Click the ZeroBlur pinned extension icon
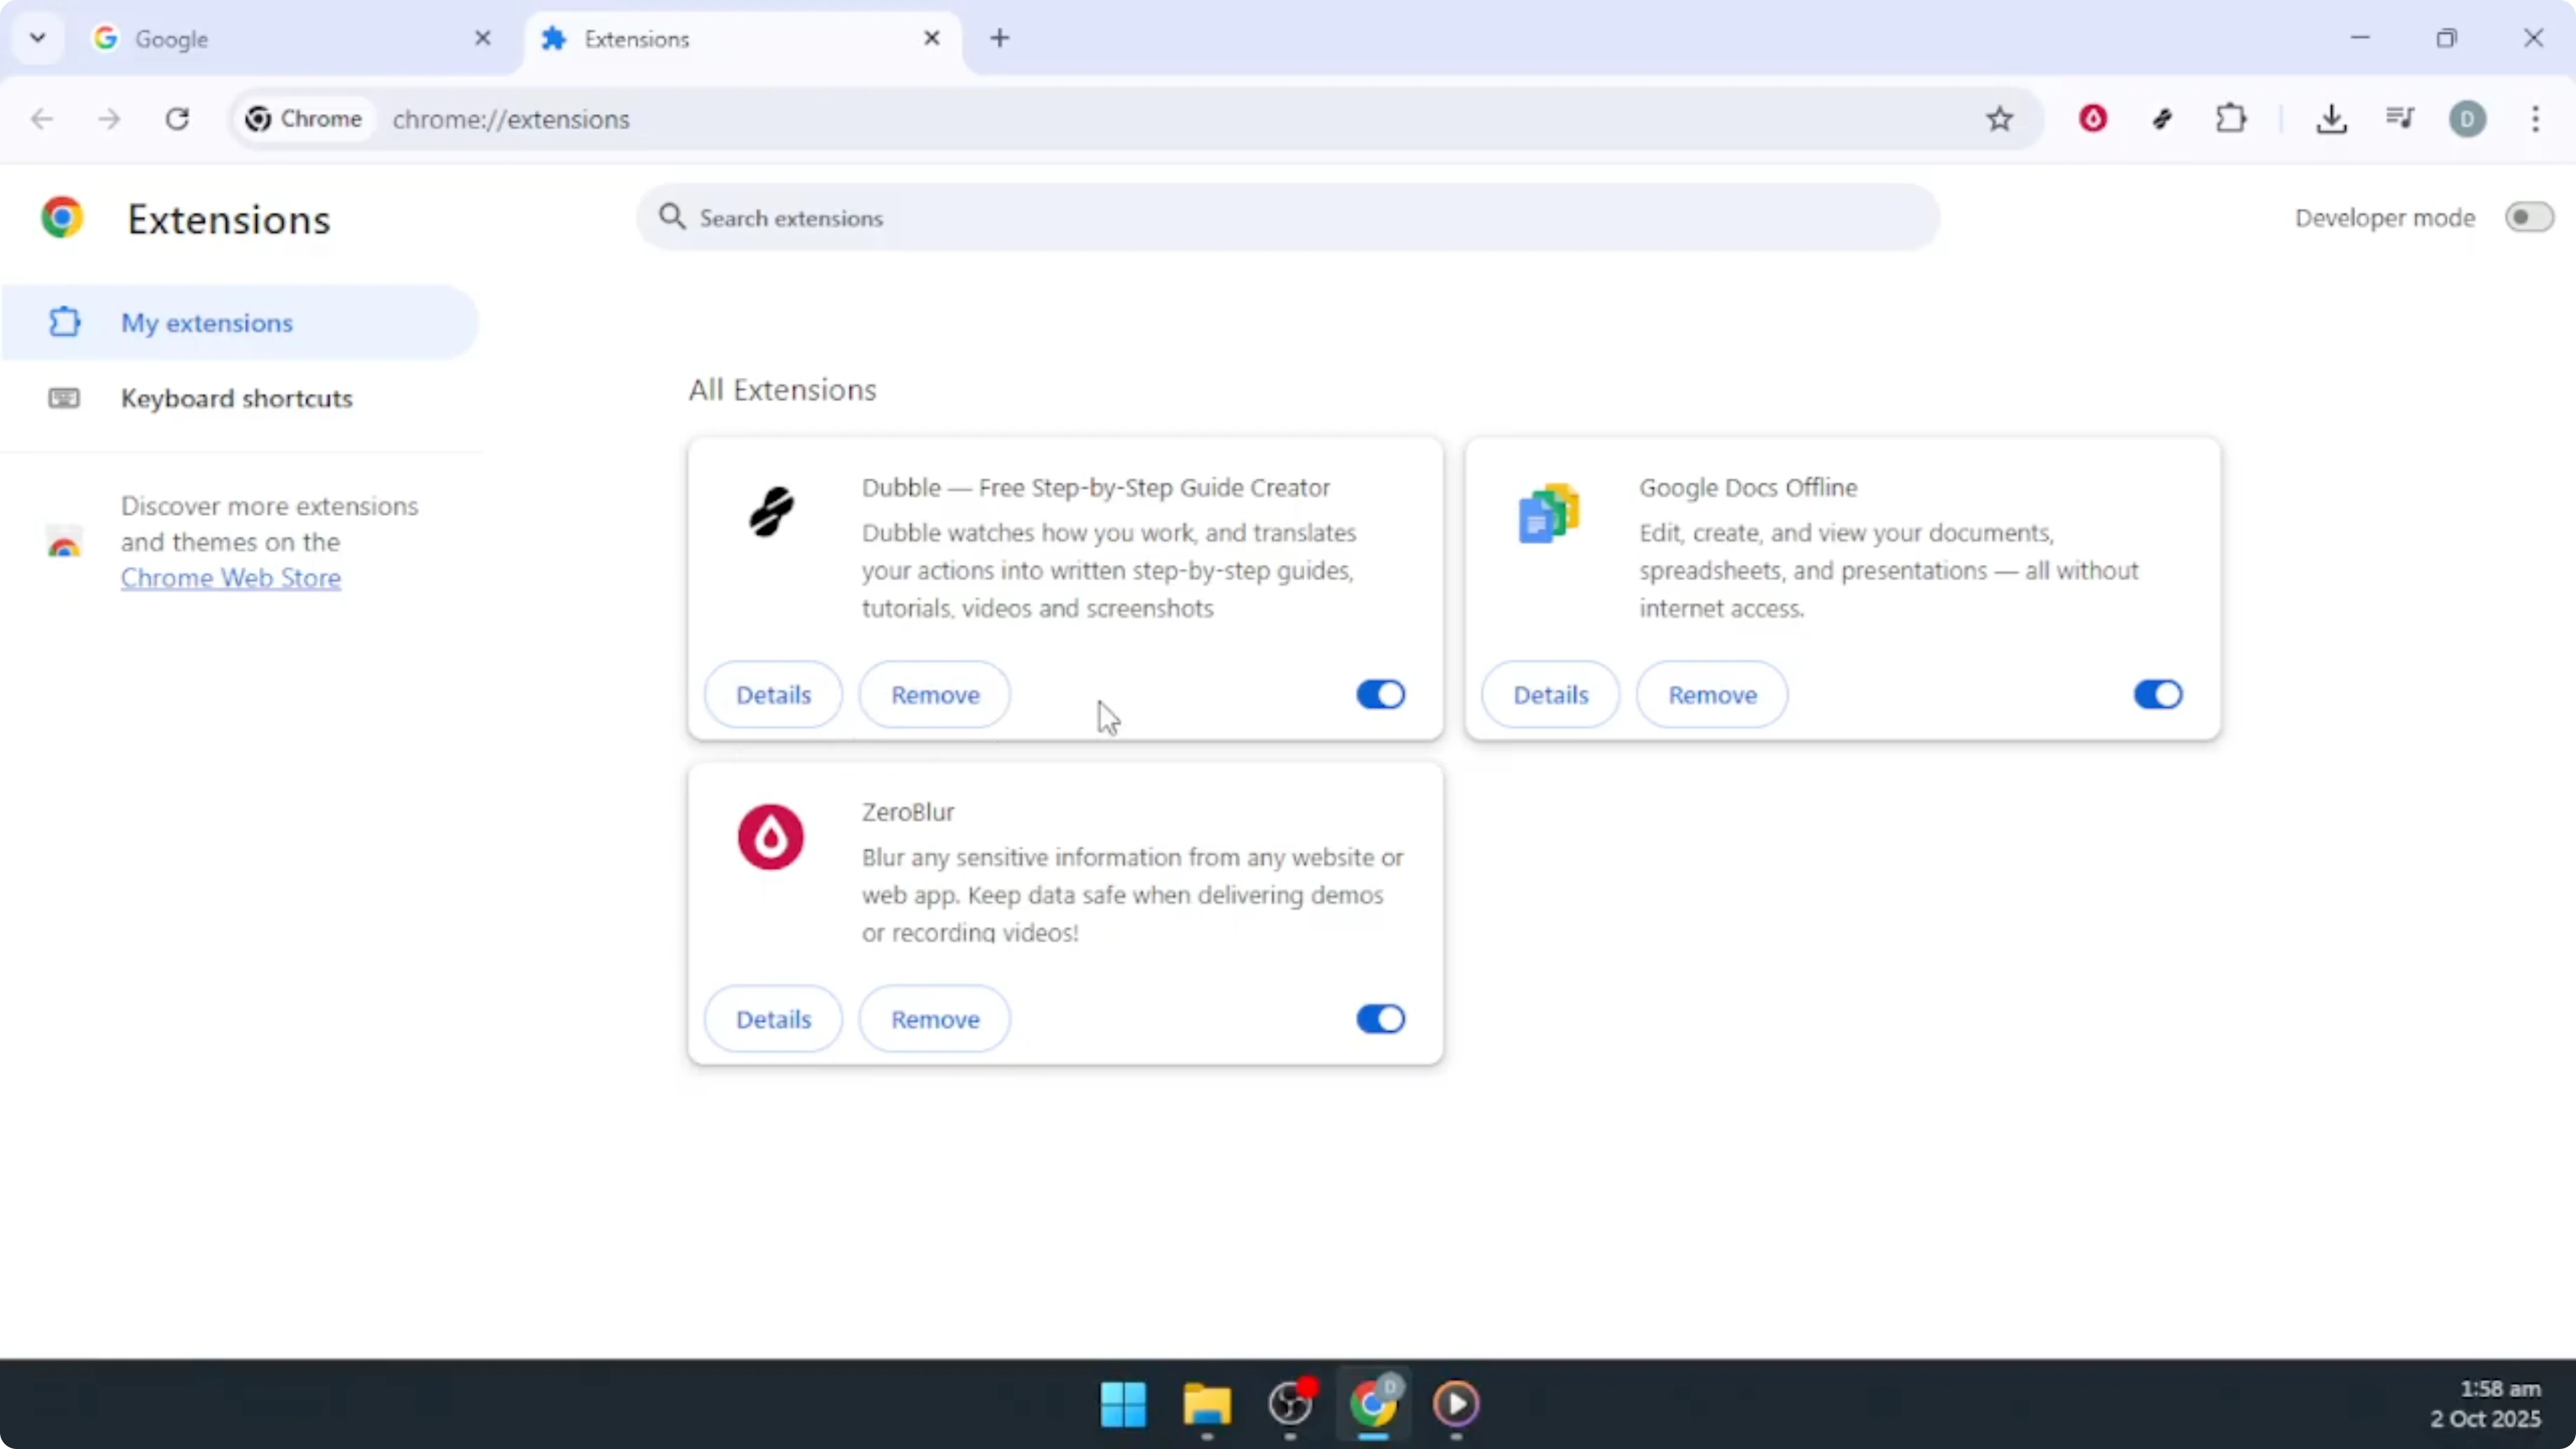 click(x=2093, y=118)
